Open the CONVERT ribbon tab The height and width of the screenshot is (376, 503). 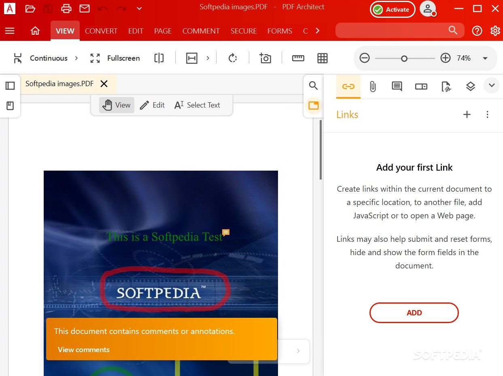pyautogui.click(x=101, y=31)
